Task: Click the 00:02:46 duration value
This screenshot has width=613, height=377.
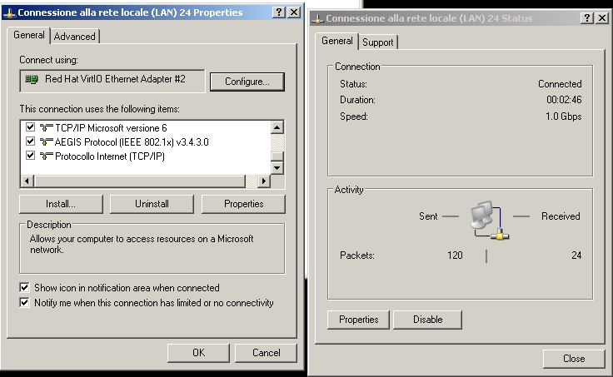Action: 564,100
